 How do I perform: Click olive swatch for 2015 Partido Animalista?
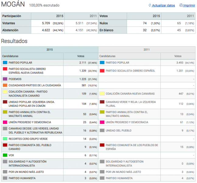pyautogui.click(x=5, y=112)
